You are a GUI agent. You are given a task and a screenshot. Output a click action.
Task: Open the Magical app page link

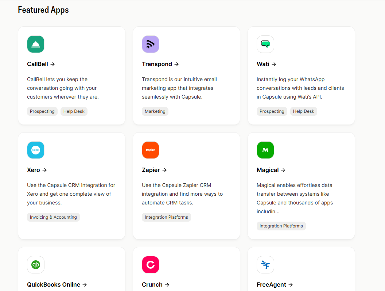tap(271, 170)
